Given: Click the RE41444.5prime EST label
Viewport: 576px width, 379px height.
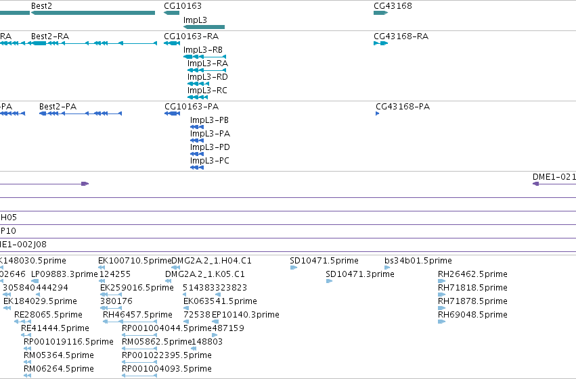Looking at the screenshot, I should click(x=55, y=328).
